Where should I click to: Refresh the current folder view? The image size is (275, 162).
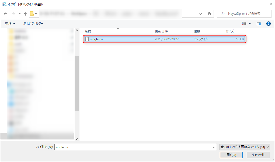[x=209, y=14]
